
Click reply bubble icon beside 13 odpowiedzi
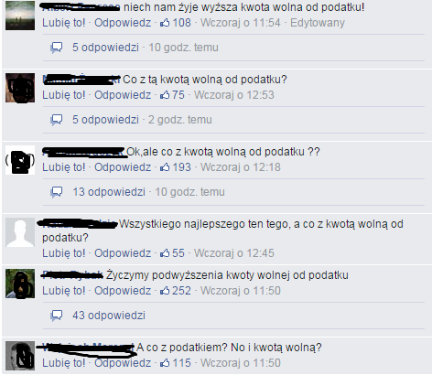pyautogui.click(x=57, y=192)
